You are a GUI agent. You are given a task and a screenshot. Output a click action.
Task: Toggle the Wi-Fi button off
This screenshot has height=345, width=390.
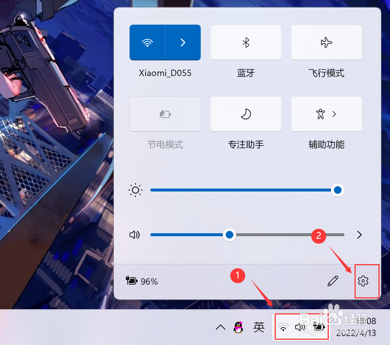(147, 42)
